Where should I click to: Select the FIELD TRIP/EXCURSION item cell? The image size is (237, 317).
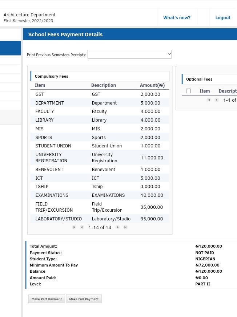[x=54, y=207]
